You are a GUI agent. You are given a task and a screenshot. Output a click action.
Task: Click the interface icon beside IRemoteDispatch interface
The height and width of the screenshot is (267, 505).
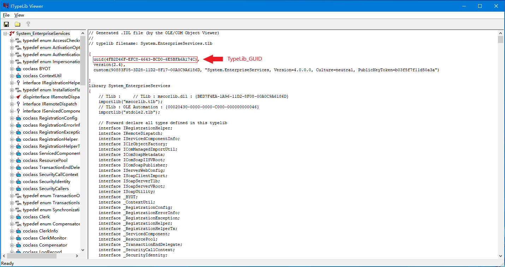point(18,104)
